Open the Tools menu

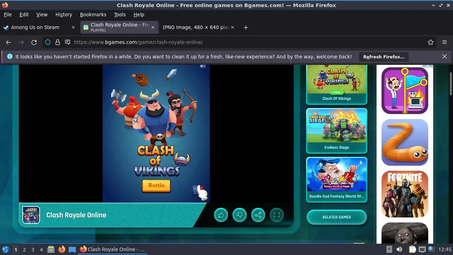pos(120,15)
